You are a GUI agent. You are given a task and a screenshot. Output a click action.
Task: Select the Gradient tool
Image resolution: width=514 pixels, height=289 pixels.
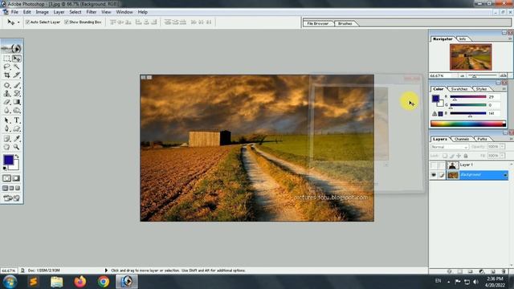pos(17,102)
